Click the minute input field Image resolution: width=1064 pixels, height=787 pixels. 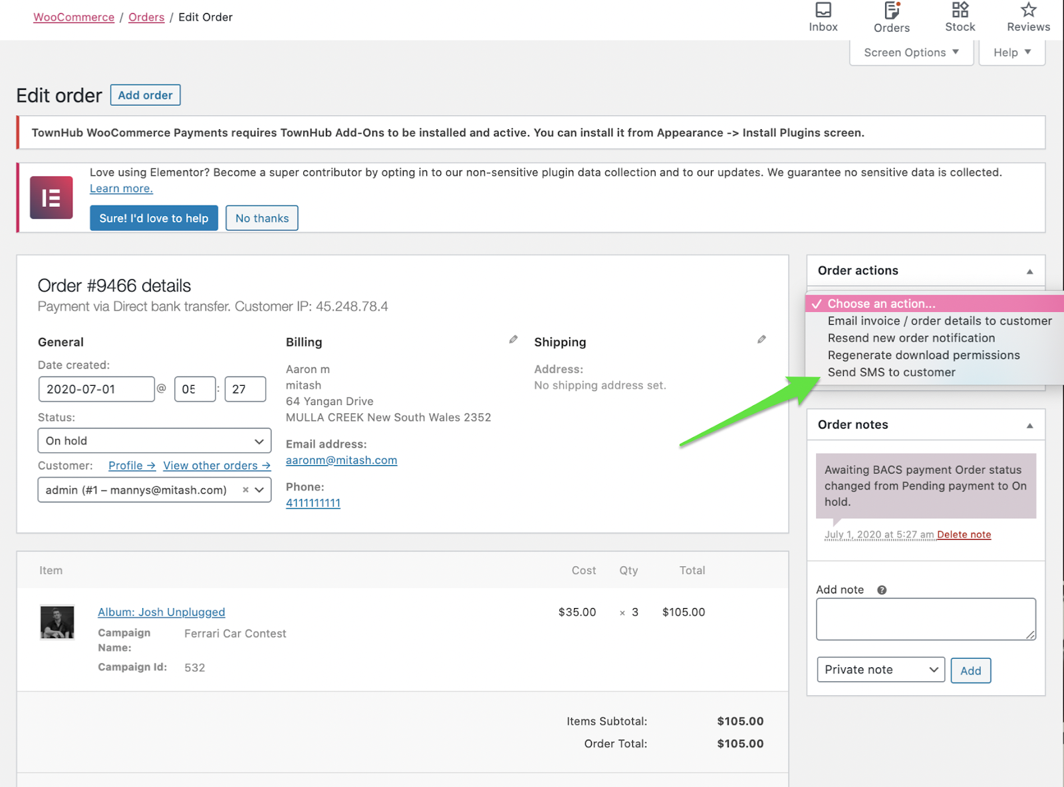pyautogui.click(x=245, y=389)
